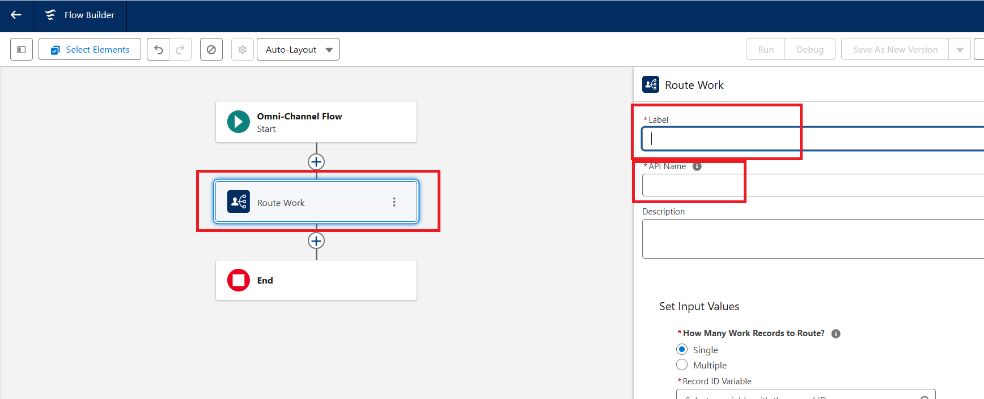Image resolution: width=984 pixels, height=399 pixels.
Task: Click the info icon next to API Name
Action: pos(697,166)
